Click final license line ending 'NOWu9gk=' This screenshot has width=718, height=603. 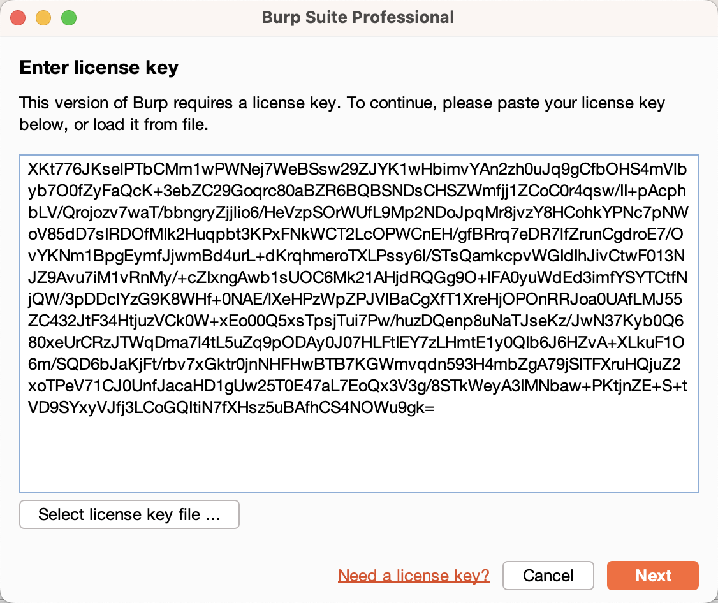[231, 407]
